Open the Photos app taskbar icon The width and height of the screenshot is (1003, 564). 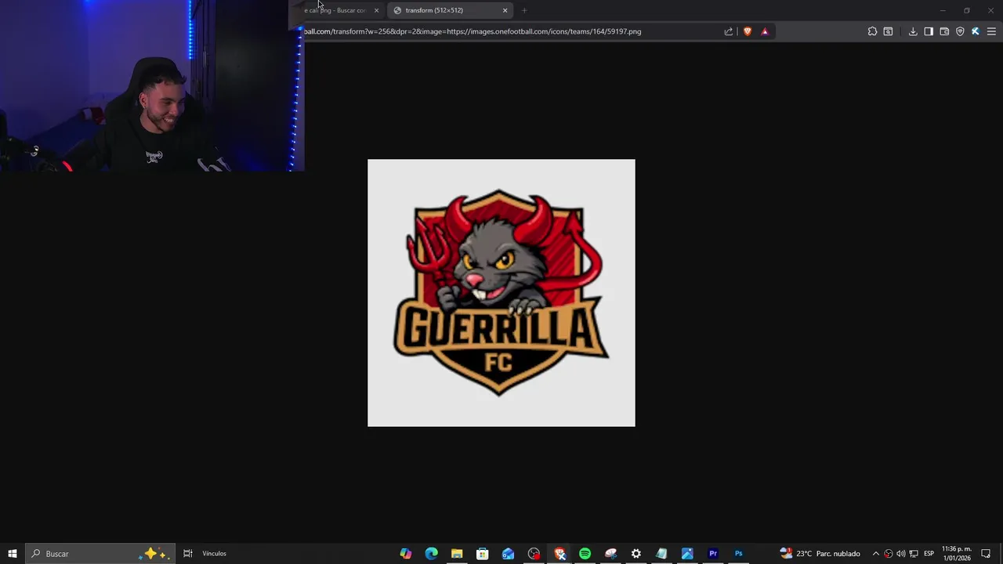click(x=687, y=554)
